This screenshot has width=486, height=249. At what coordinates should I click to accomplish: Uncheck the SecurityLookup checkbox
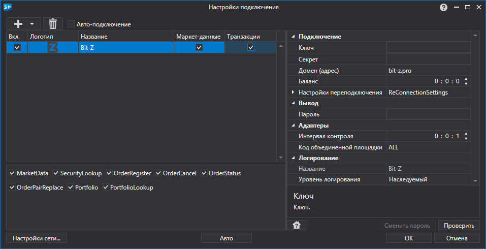56,173
